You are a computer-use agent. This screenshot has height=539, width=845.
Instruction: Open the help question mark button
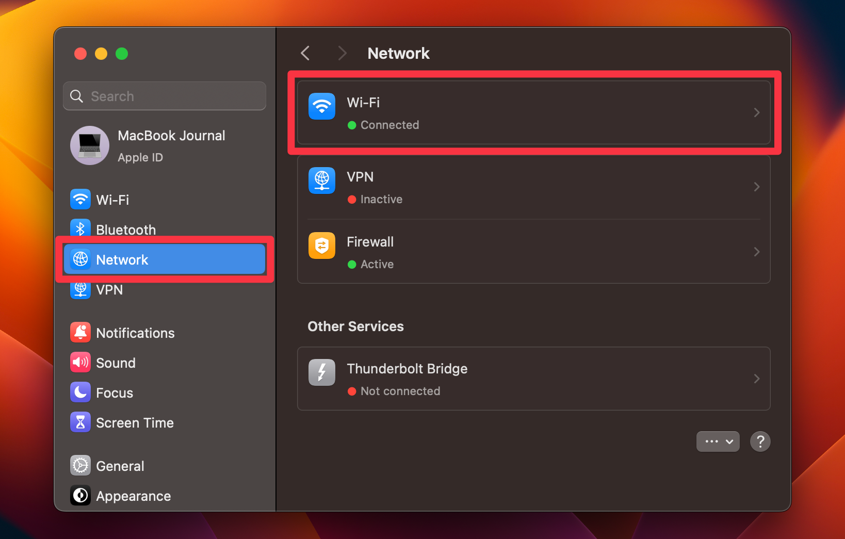(x=760, y=442)
